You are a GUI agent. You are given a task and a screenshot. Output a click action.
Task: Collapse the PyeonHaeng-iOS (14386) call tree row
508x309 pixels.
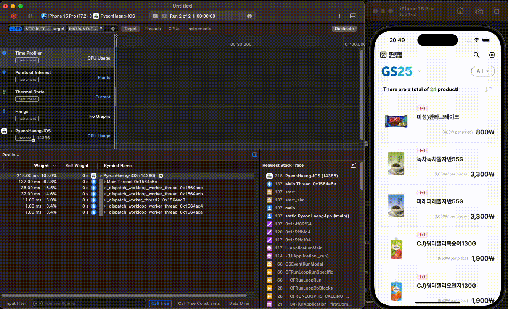tap(101, 176)
